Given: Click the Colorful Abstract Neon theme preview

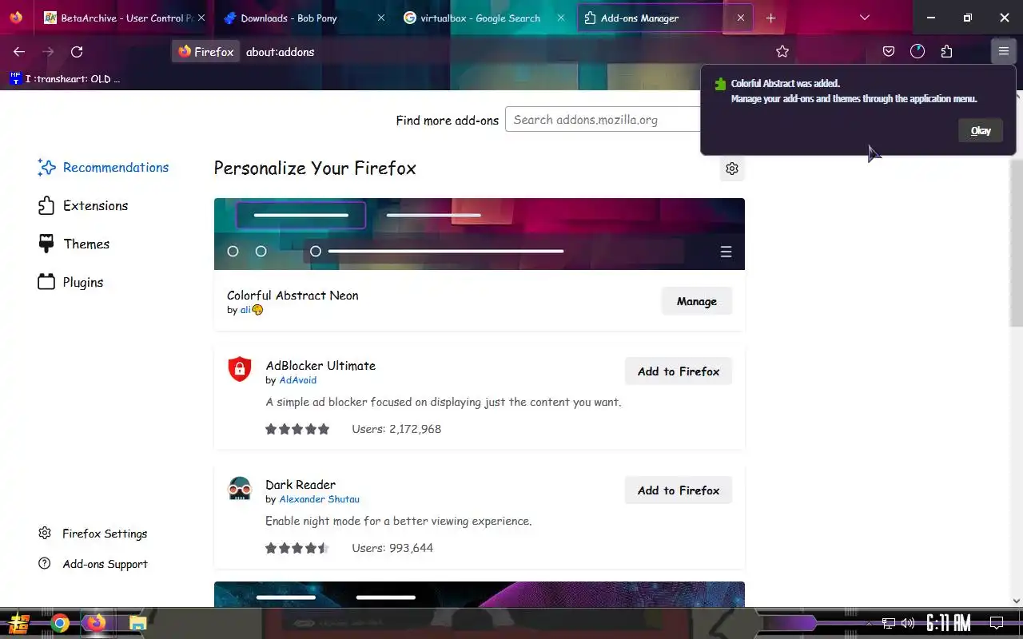Looking at the screenshot, I should (x=480, y=234).
